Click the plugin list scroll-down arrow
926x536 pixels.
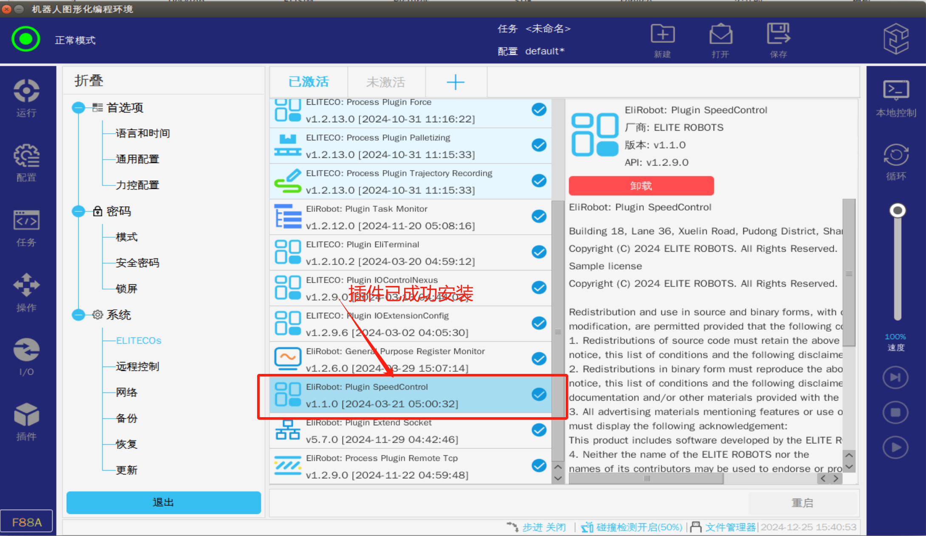(558, 478)
